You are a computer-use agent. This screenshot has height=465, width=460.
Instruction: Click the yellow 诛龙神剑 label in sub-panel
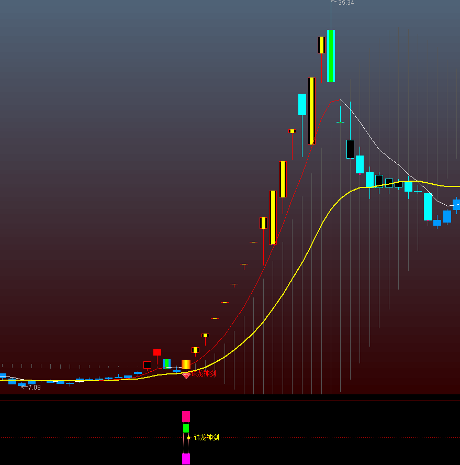[207, 437]
